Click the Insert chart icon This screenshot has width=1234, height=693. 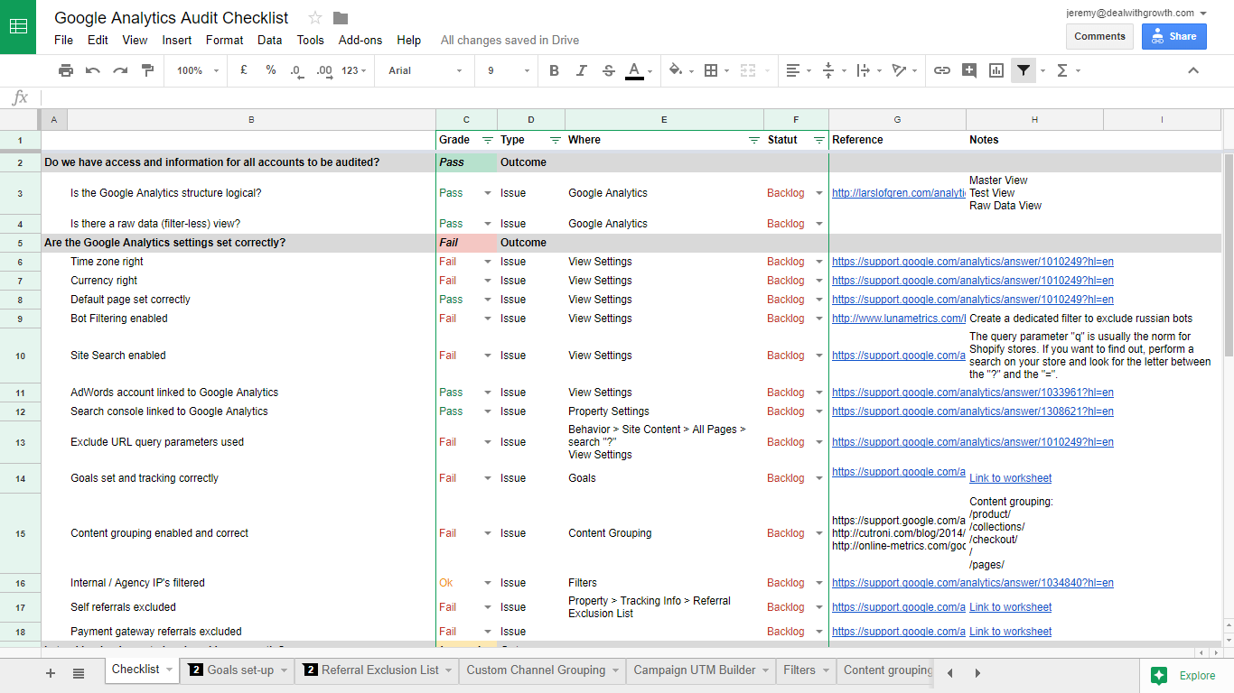tap(996, 70)
